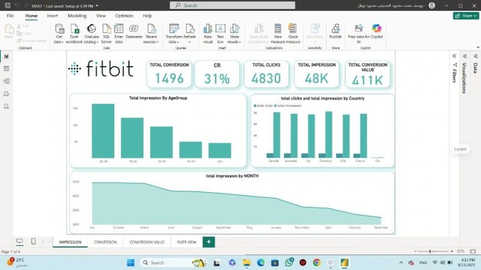Image resolution: width=481 pixels, height=270 pixels.
Task: Open Copilot from the ribbon
Action: tap(377, 31)
